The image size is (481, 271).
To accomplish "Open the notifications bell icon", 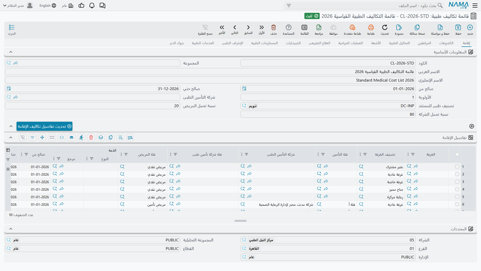I will 92,6.
